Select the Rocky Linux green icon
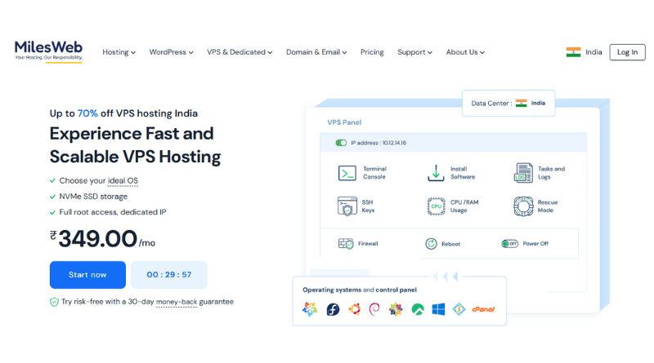Image resolution: width=654 pixels, height=363 pixels. pos(418,309)
